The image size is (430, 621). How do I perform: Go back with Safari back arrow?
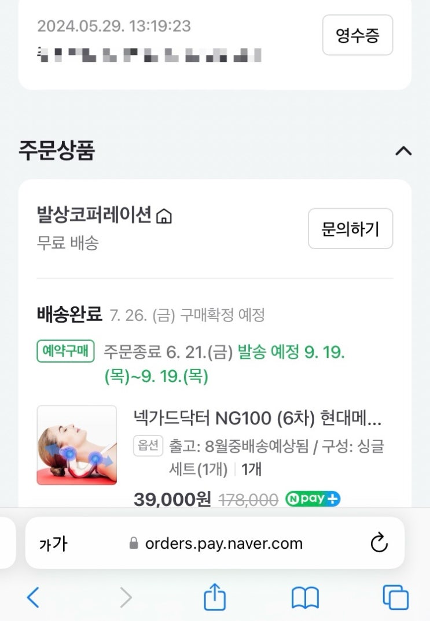[x=33, y=597]
